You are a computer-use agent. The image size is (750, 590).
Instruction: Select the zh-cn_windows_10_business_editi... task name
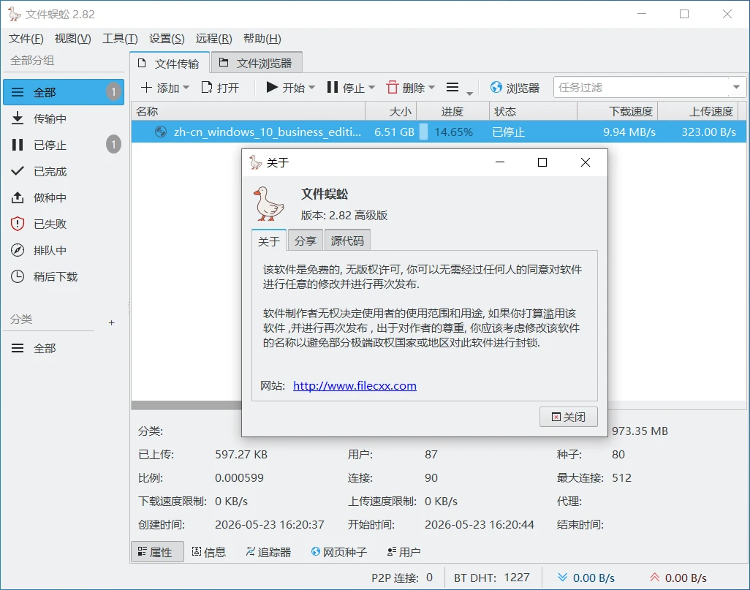268,132
